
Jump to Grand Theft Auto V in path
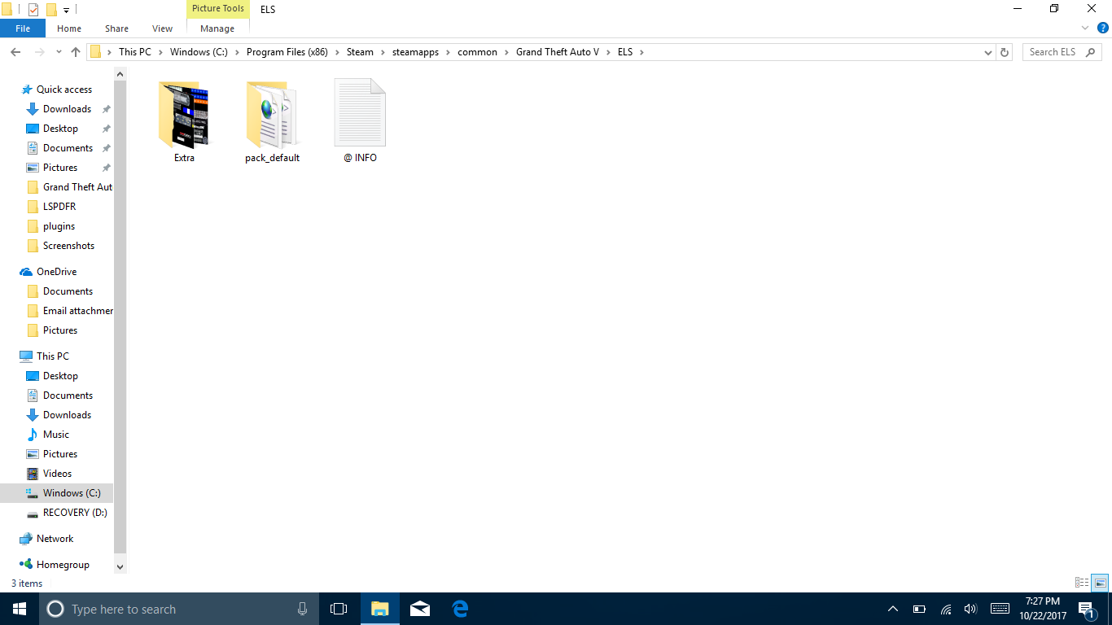click(x=558, y=52)
